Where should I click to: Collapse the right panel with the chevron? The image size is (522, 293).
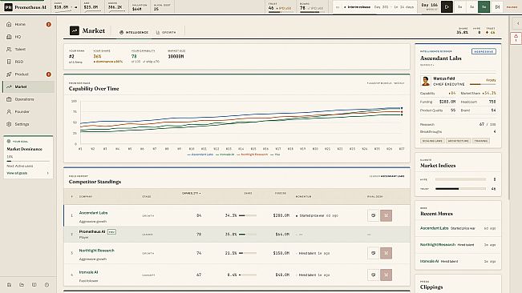(x=518, y=23)
